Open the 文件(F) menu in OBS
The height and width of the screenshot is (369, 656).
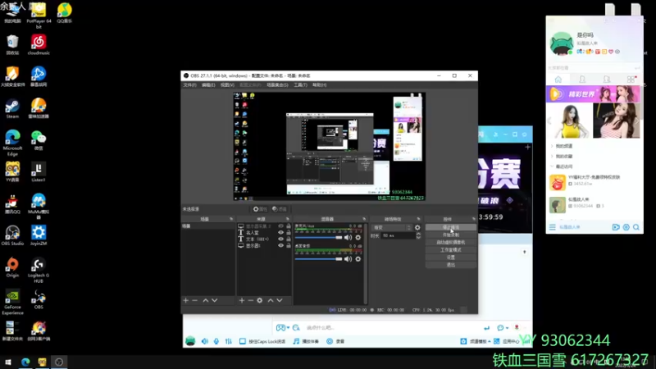pyautogui.click(x=189, y=85)
